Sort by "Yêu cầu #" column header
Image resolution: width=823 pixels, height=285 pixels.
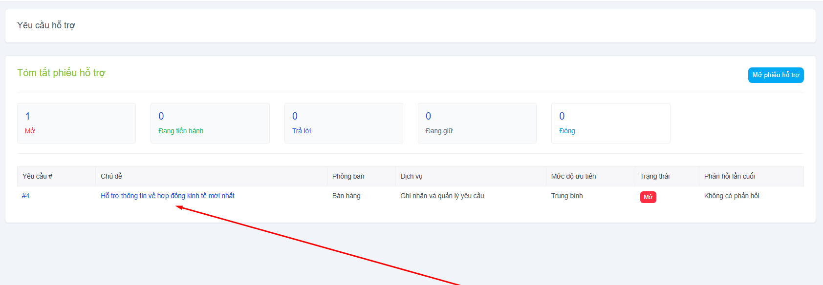click(x=38, y=176)
